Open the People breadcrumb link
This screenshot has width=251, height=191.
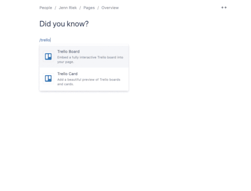pyautogui.click(x=46, y=8)
